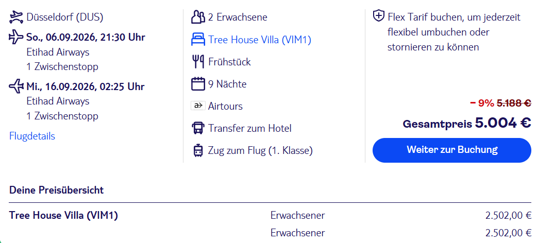Click the Airtours operator logo icon
The width and height of the screenshot is (537, 243).
198,106
